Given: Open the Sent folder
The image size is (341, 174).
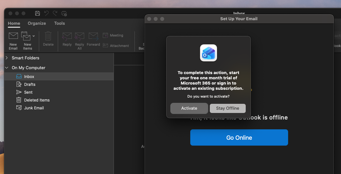Looking at the screenshot, I should coord(59,92).
